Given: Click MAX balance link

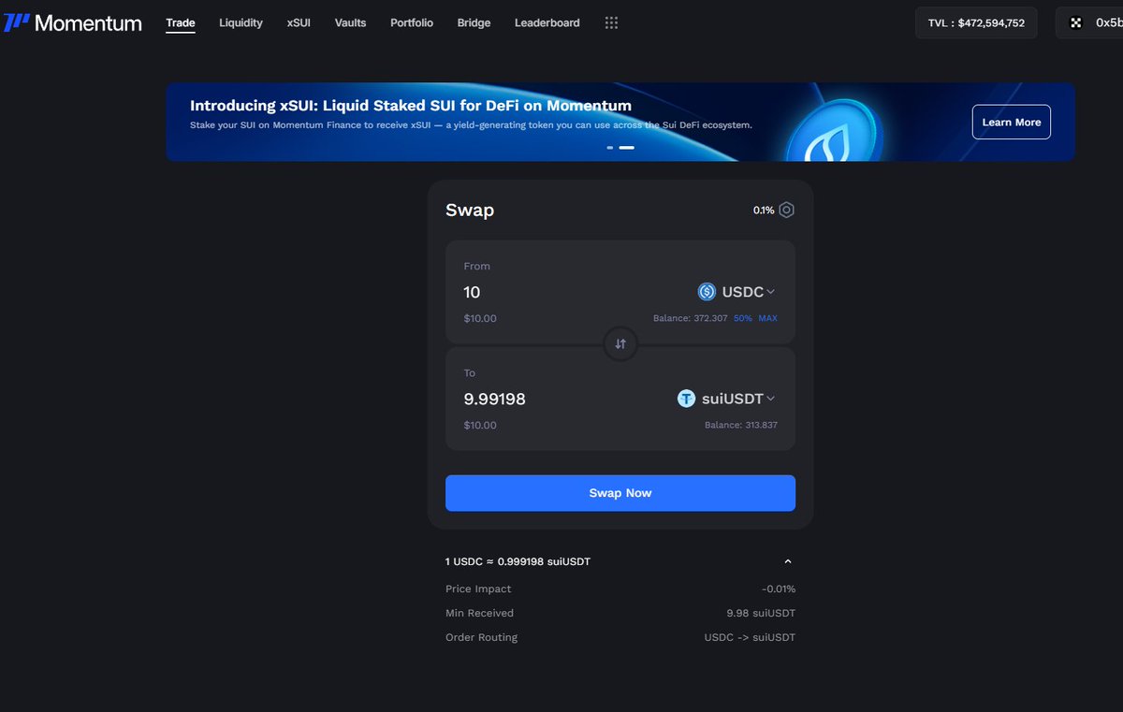Looking at the screenshot, I should (767, 318).
